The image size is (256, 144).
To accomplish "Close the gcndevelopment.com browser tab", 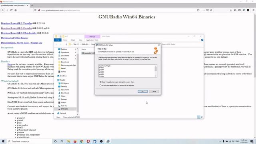I will [28, 5].
